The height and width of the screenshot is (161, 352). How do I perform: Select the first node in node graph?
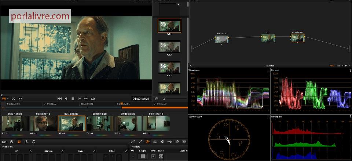tap(222, 39)
